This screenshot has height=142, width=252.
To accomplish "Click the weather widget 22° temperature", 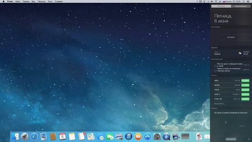I will click(246, 53).
